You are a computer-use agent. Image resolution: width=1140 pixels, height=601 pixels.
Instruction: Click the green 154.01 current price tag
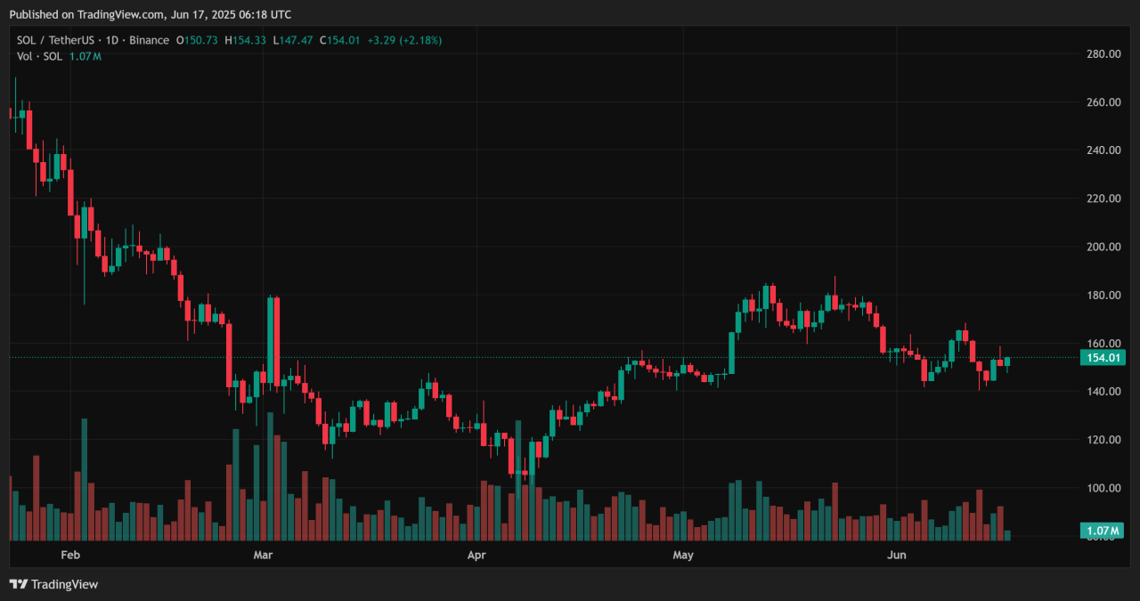(x=1102, y=358)
